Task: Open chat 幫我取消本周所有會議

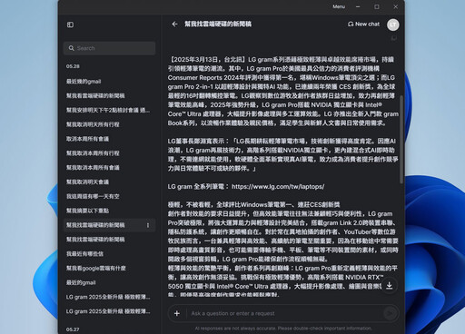Action: click(93, 168)
